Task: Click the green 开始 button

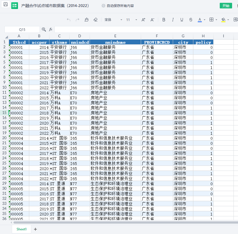Action: (226, 6)
